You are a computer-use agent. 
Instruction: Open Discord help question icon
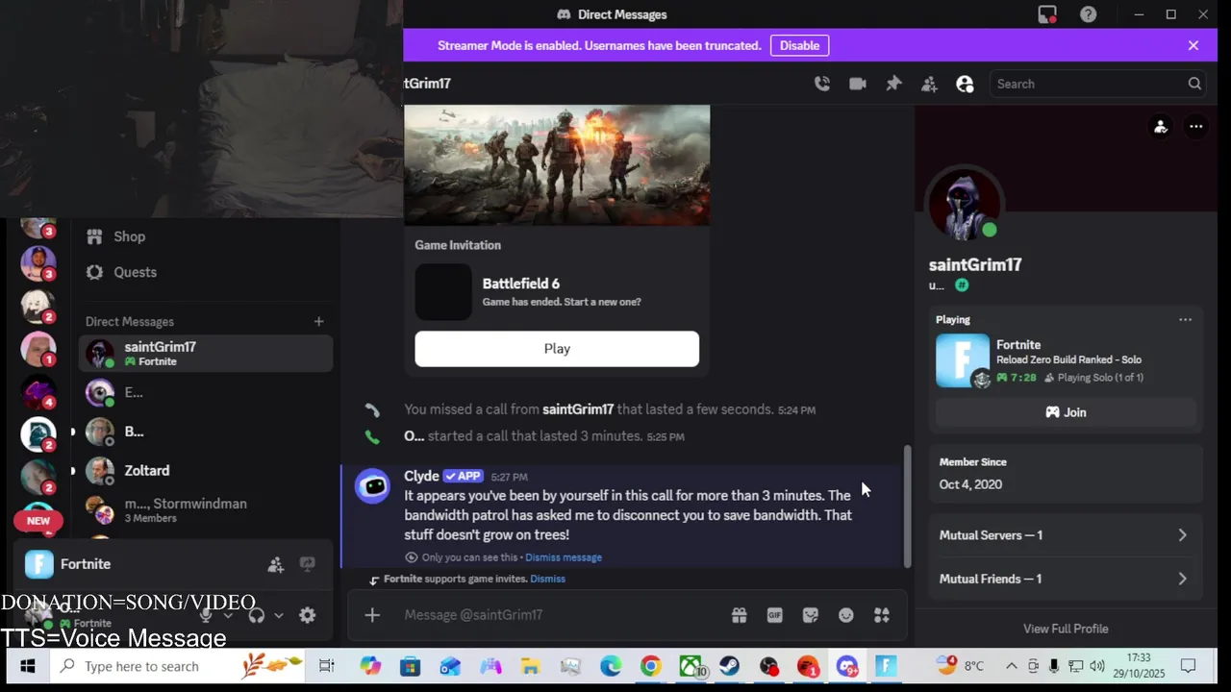pos(1088,14)
